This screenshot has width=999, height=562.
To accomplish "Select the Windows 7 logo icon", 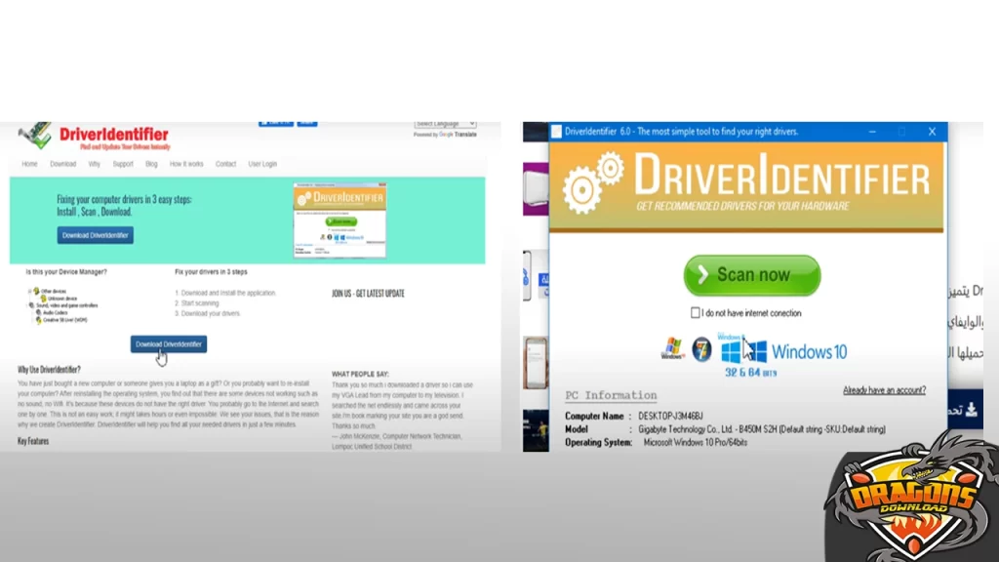I will point(702,348).
